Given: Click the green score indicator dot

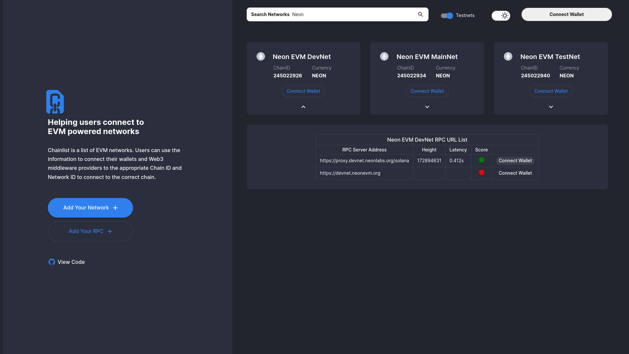Looking at the screenshot, I should click(x=481, y=160).
